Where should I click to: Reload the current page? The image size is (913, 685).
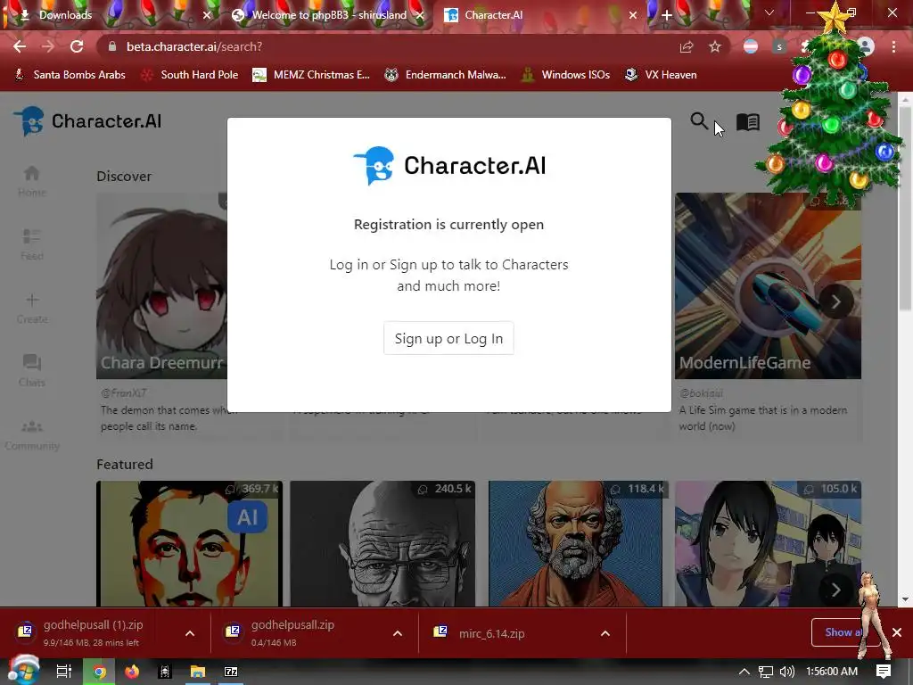point(77,46)
